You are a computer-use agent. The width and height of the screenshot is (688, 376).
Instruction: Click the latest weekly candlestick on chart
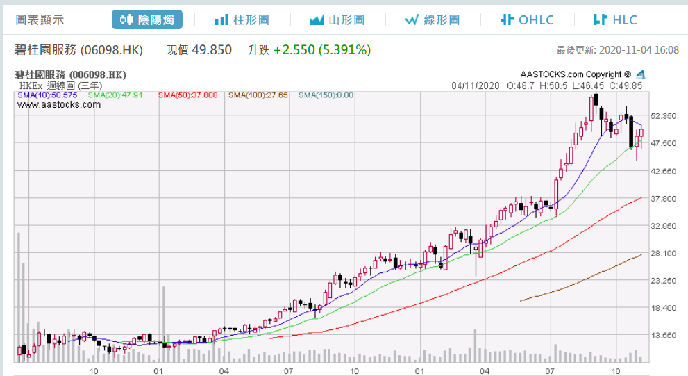point(641,133)
